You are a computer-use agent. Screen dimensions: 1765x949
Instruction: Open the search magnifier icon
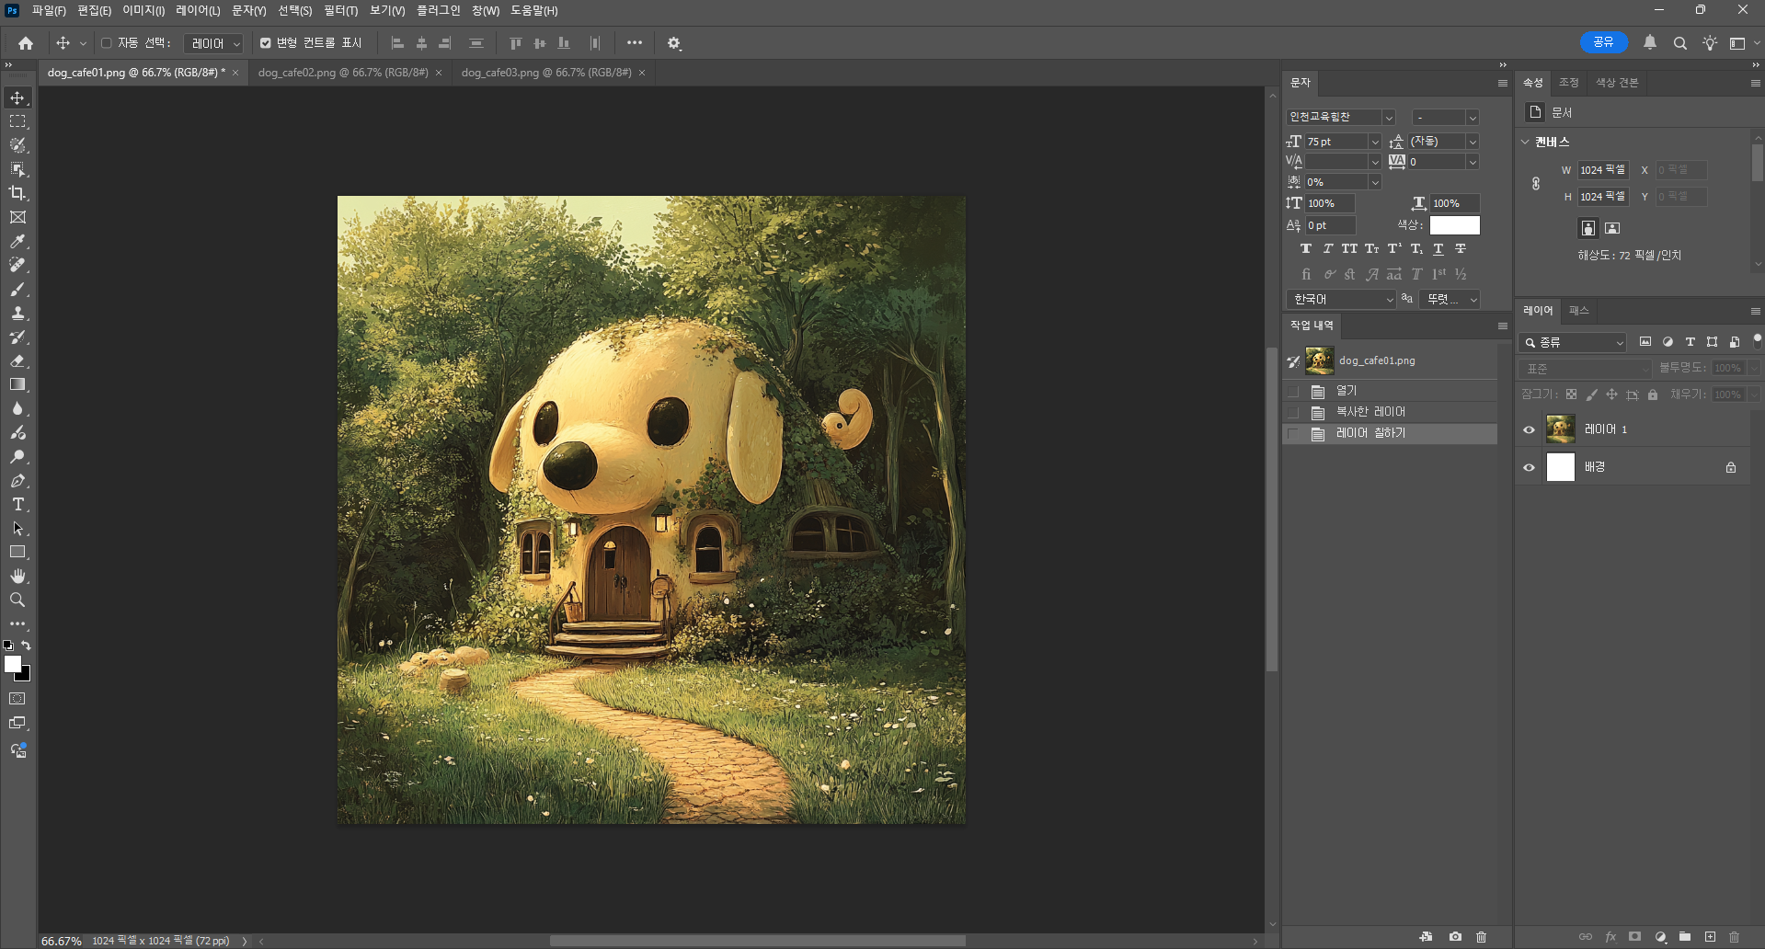[x=1680, y=43]
